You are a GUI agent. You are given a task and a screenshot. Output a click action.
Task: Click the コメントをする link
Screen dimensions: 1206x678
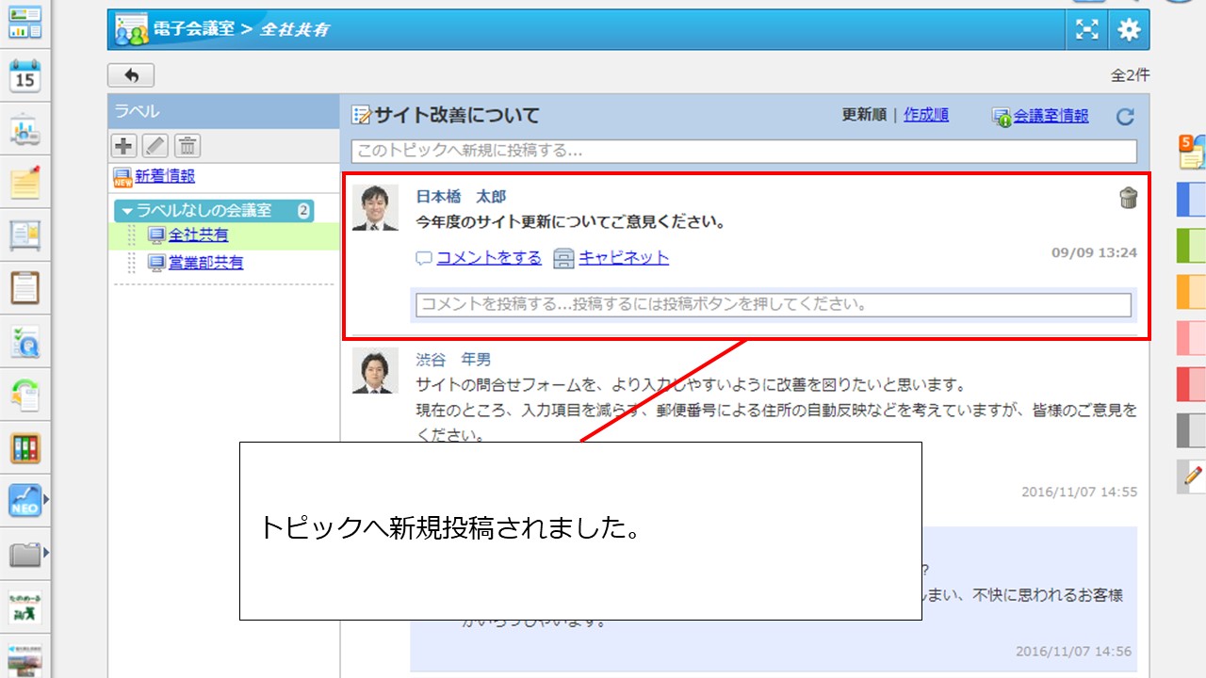click(x=488, y=258)
